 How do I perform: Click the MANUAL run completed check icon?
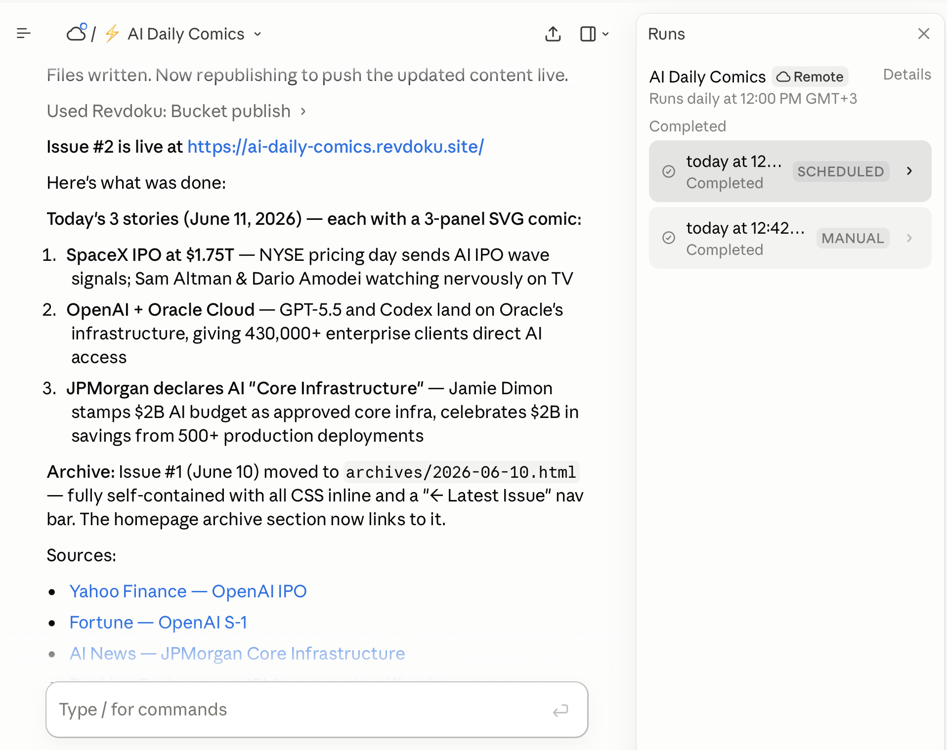(x=668, y=238)
